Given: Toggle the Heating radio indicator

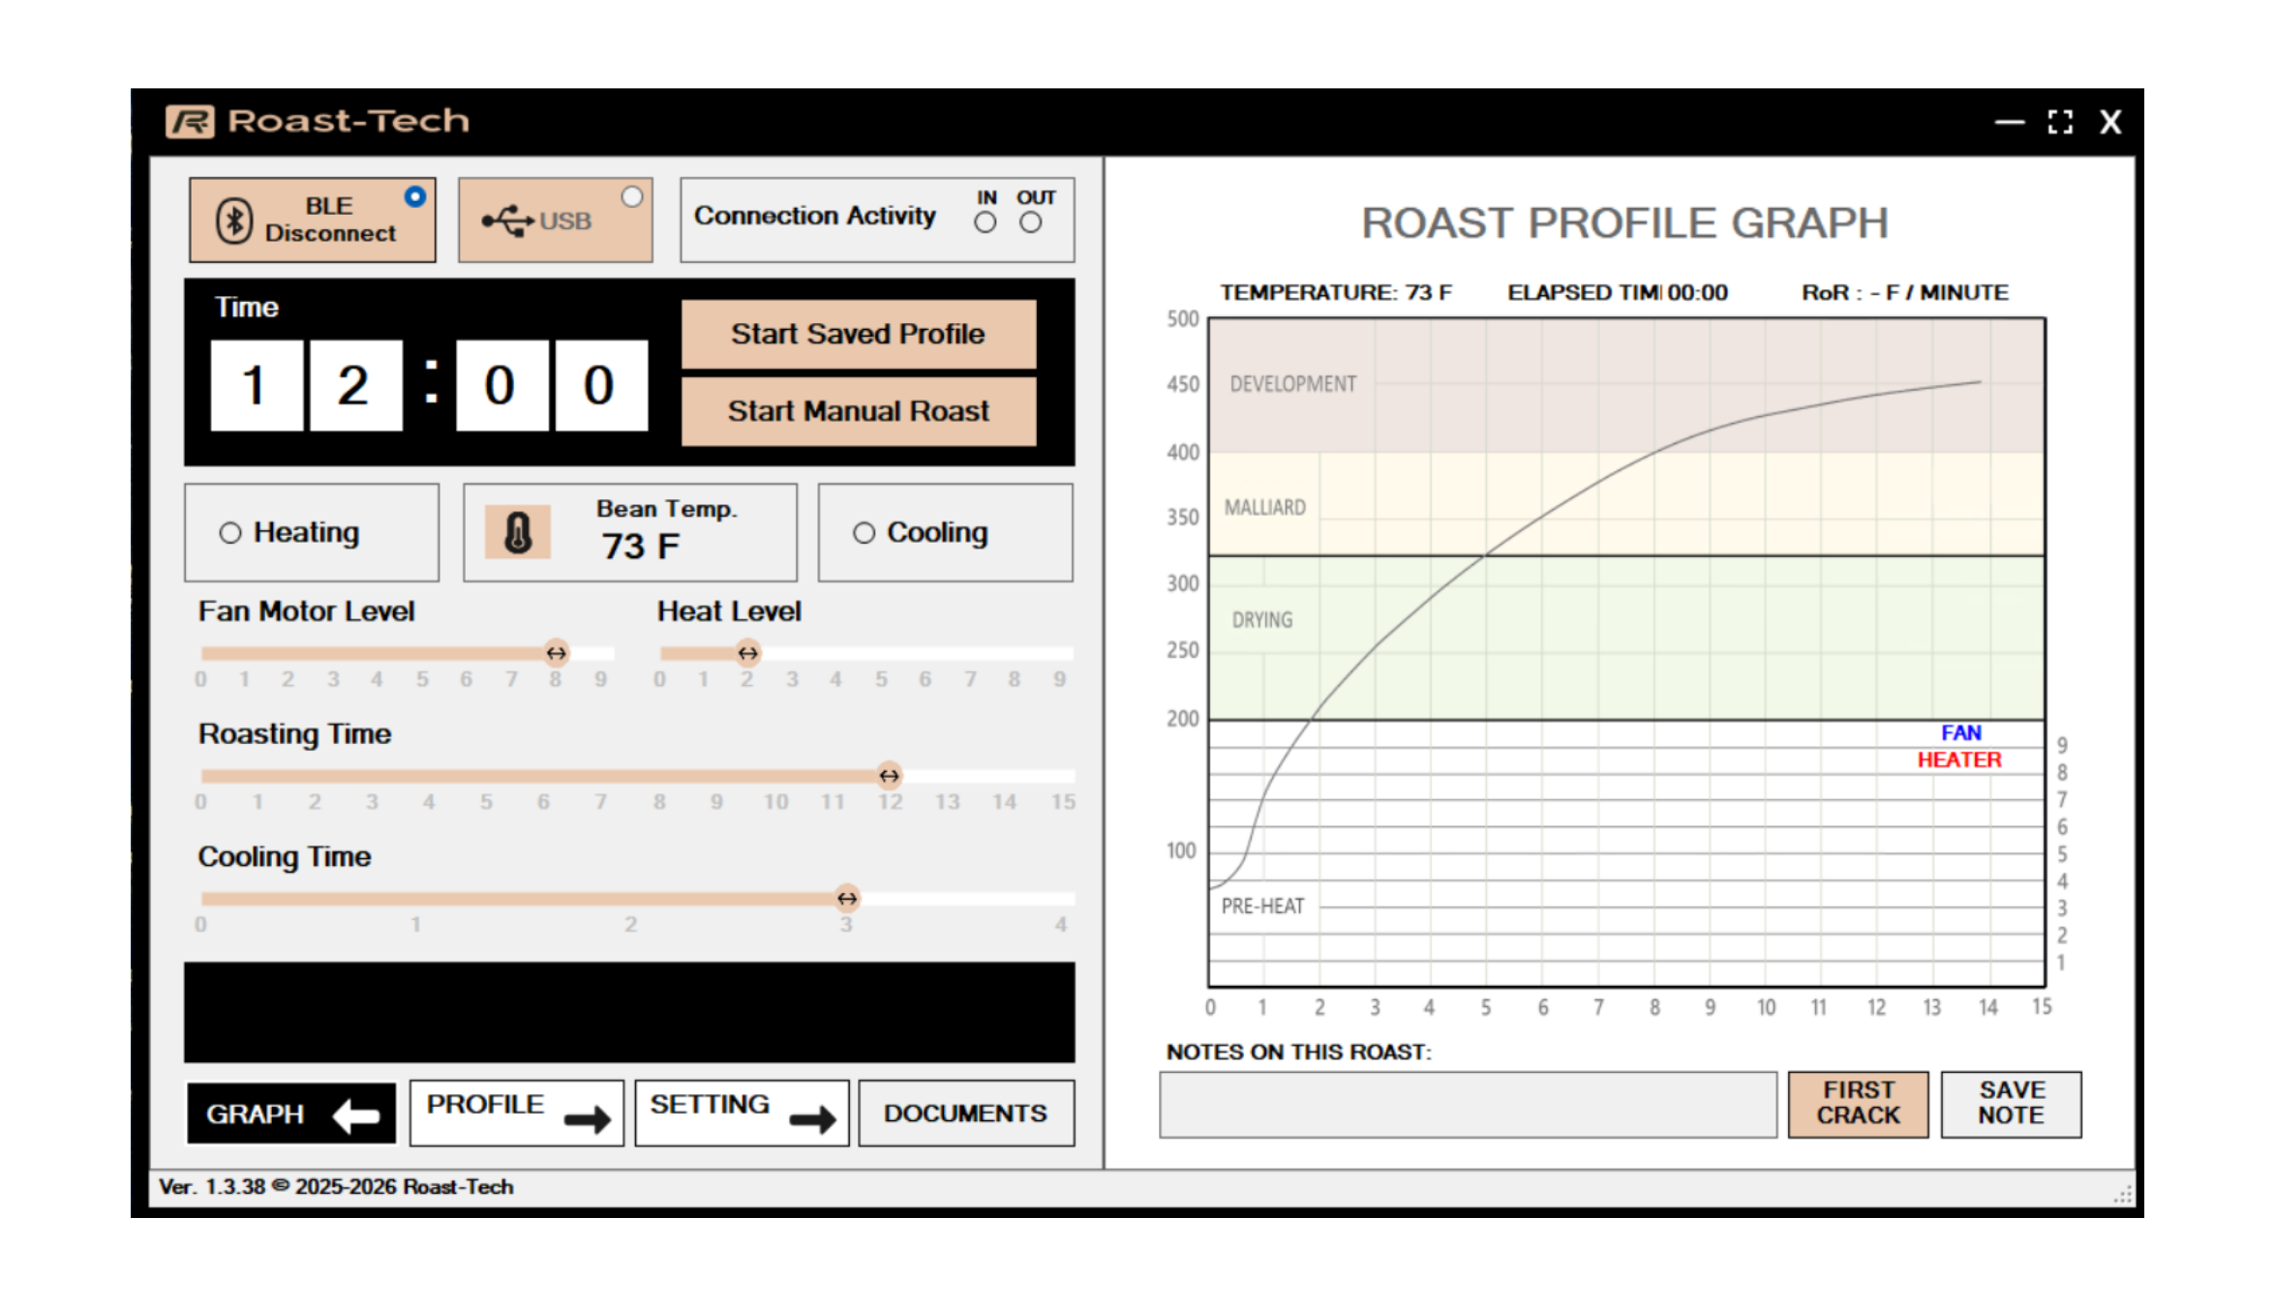Looking at the screenshot, I should pos(230,533).
